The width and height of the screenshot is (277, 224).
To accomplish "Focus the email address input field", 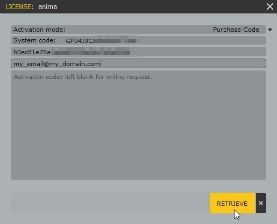I will pos(138,63).
